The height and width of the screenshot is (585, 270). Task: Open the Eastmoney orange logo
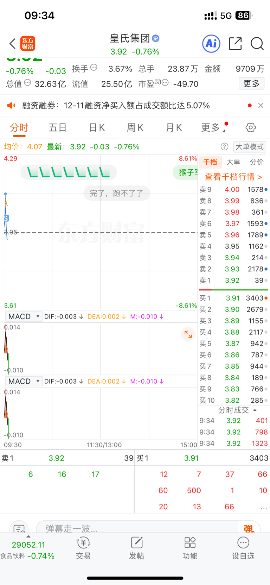(x=27, y=44)
